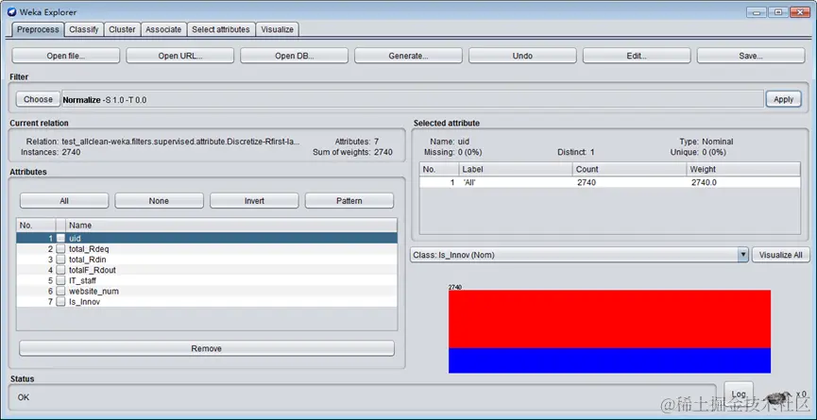Viewport: 817px width, 420px height.
Task: Remove the selected attributes
Action: pyautogui.click(x=206, y=348)
